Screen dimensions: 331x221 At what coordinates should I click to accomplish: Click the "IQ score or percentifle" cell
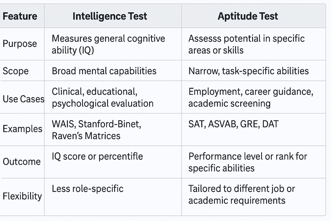point(97,156)
